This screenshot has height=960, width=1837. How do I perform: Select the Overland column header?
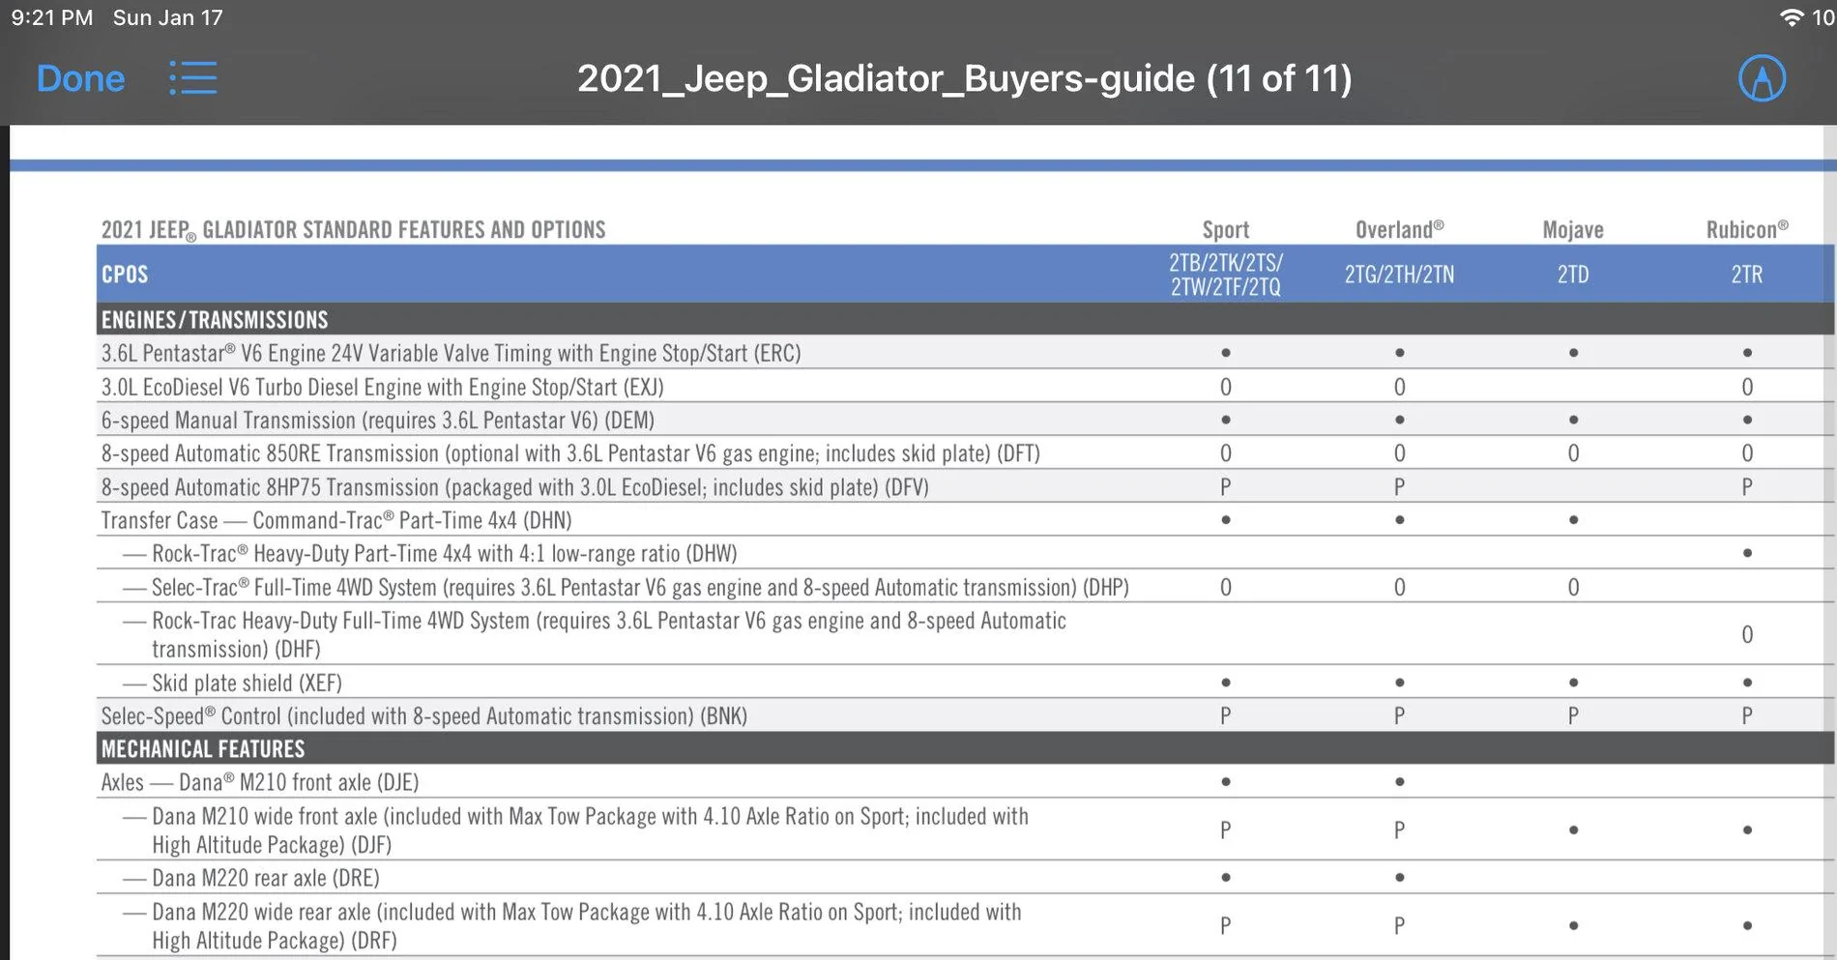click(x=1399, y=230)
